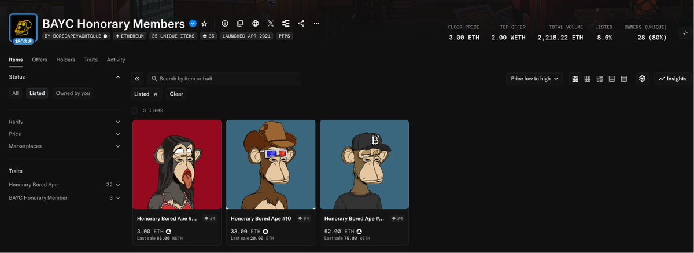Open the red-background ape listed at 3.00 ETH
Viewport: 694px width, 253px height.
pyautogui.click(x=177, y=164)
